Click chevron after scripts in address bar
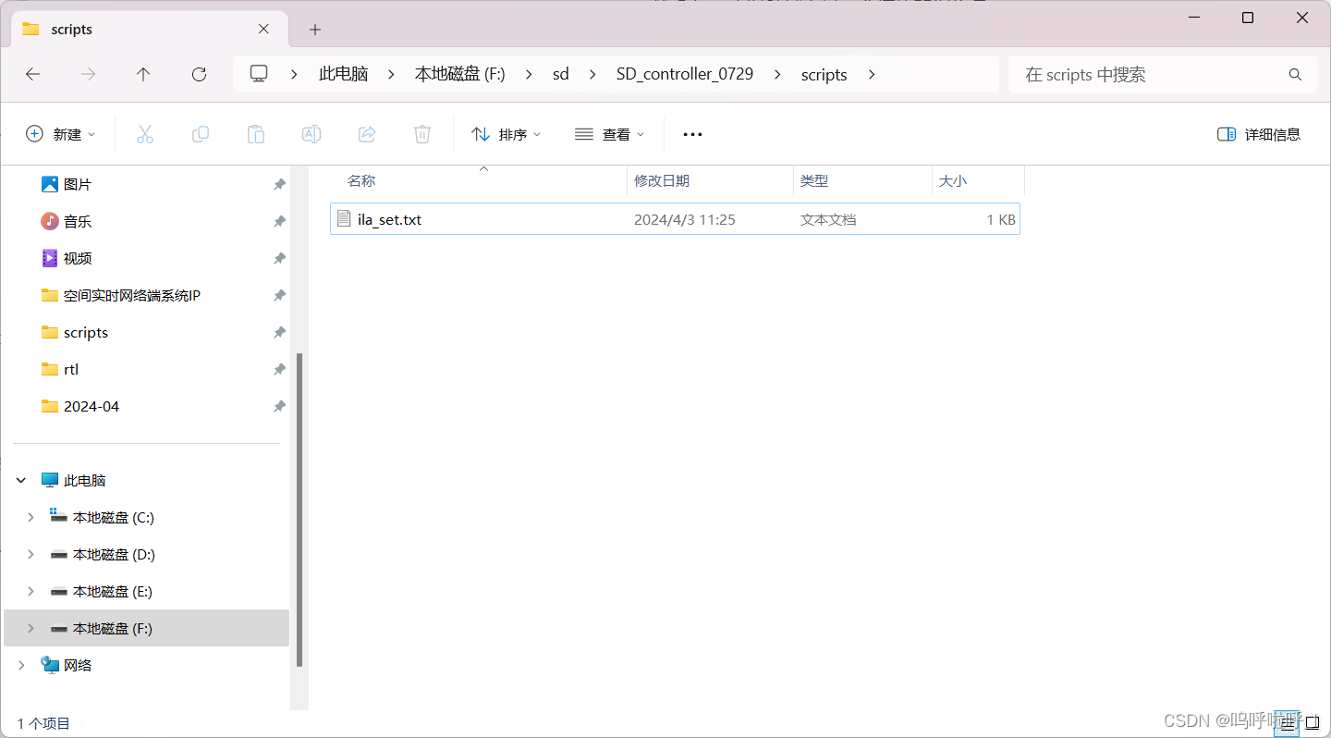 (x=872, y=74)
